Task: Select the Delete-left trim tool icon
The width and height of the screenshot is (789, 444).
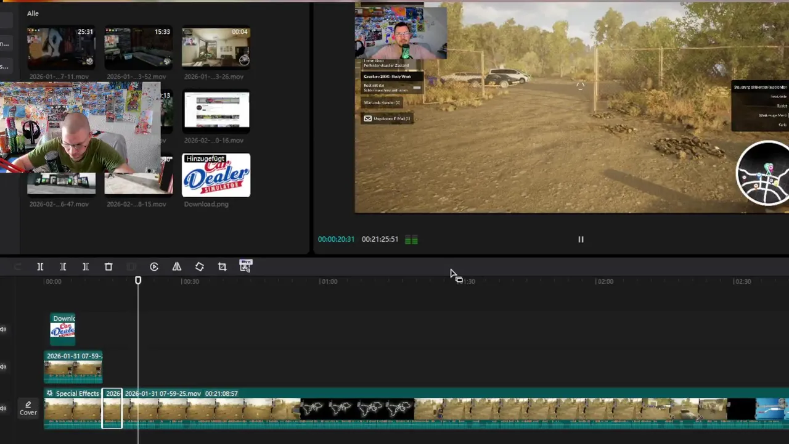Action: [x=63, y=266]
